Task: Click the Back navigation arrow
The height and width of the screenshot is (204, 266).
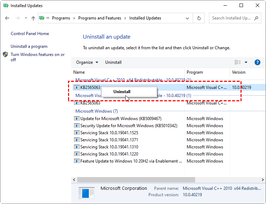Action: coord(7,18)
